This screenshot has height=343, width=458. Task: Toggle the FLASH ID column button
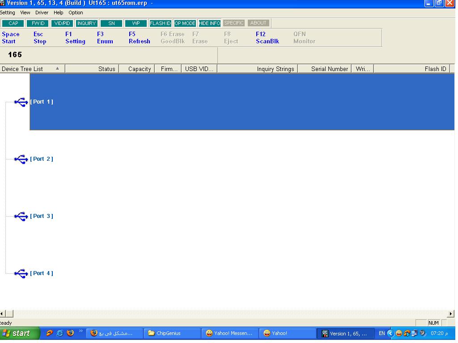160,23
